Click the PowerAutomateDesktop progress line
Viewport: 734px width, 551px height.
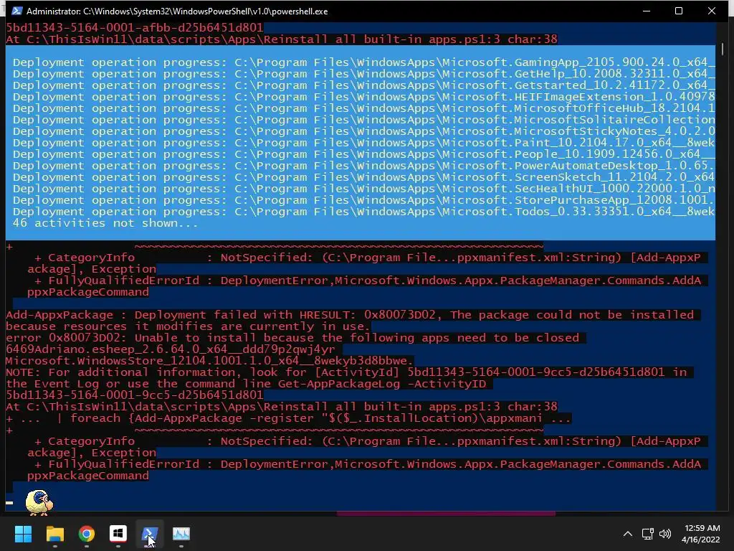coord(363,166)
